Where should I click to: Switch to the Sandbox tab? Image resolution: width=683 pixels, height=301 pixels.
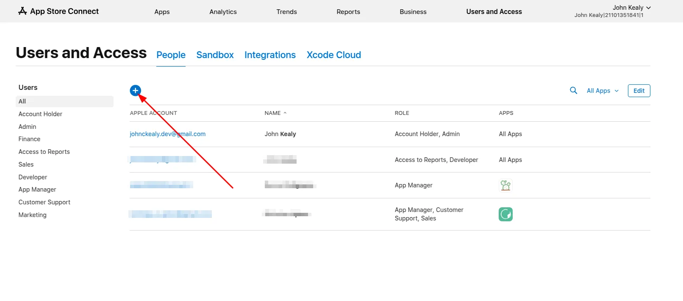point(215,55)
